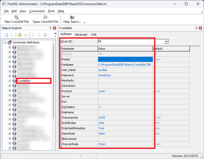Click the Parameter column header
Viewport: 204px width, 159px height.
point(80,49)
